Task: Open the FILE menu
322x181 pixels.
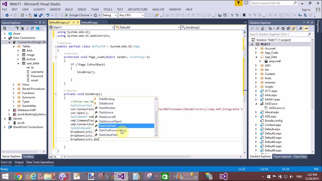Action: pos(5,9)
